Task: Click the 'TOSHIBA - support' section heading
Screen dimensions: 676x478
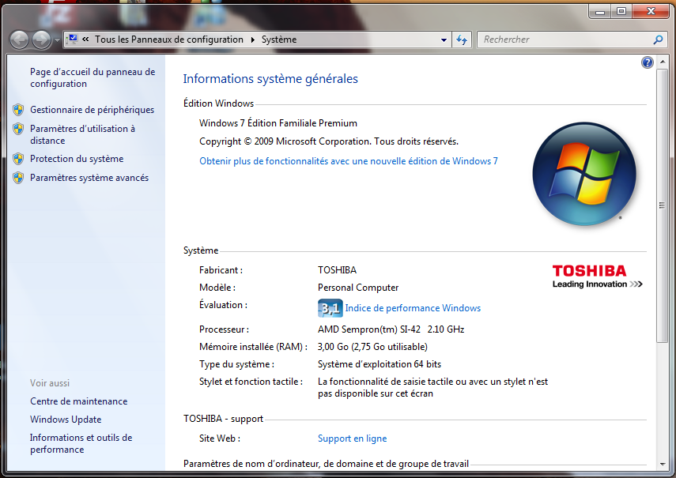Action: coord(223,419)
